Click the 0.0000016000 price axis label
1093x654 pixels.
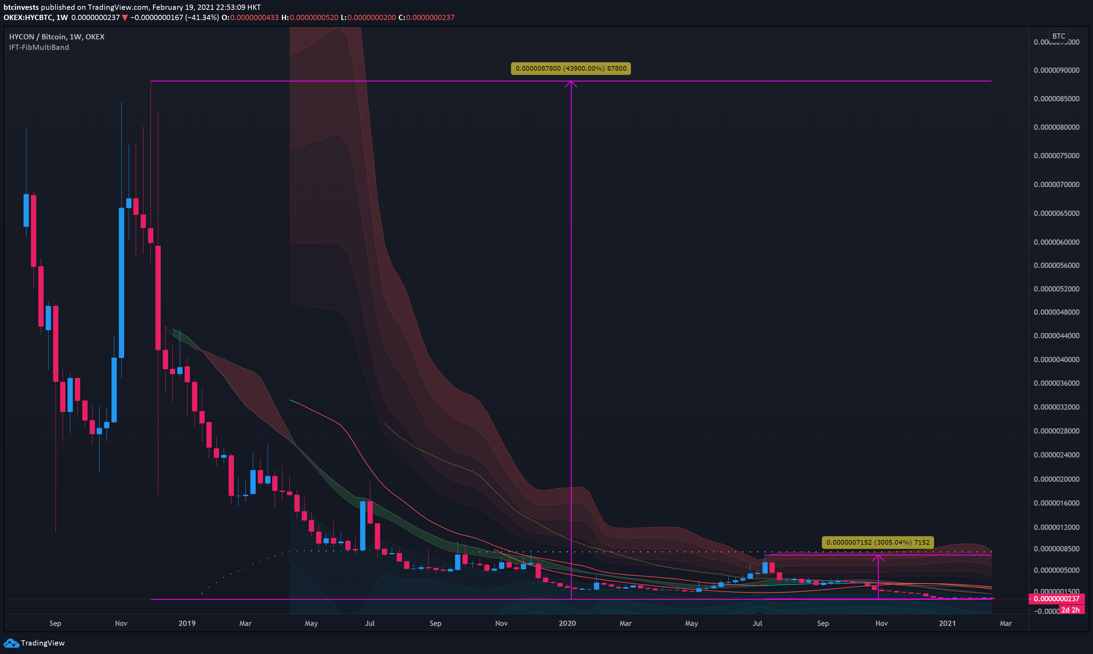coord(1056,503)
